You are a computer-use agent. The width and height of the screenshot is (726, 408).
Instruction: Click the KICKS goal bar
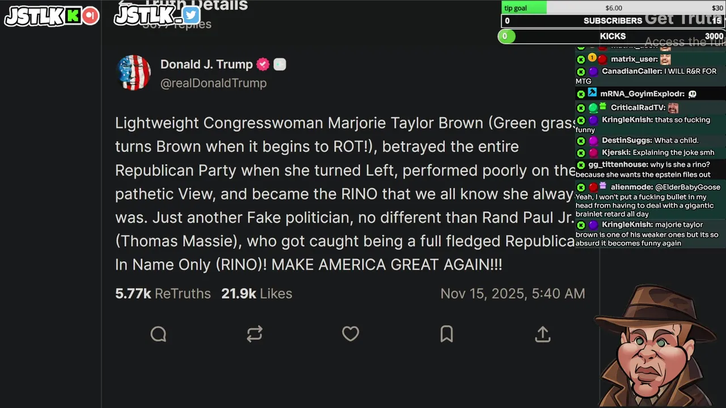pos(613,36)
